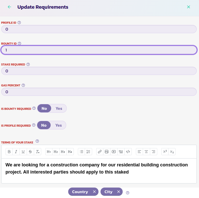The image size is (199, 198).
Task: Focus the Stake Required field
Action: pos(99,71)
